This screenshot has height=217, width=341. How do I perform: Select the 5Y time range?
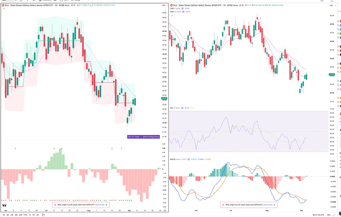[34, 215]
